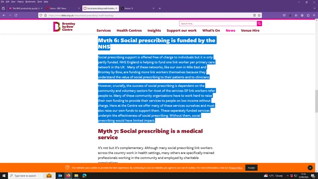Click the browser Back arrow
Image resolution: width=318 pixels, height=179 pixels.
pyautogui.click(x=4, y=15)
